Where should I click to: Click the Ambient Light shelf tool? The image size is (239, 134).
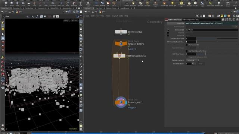tap(219, 4)
